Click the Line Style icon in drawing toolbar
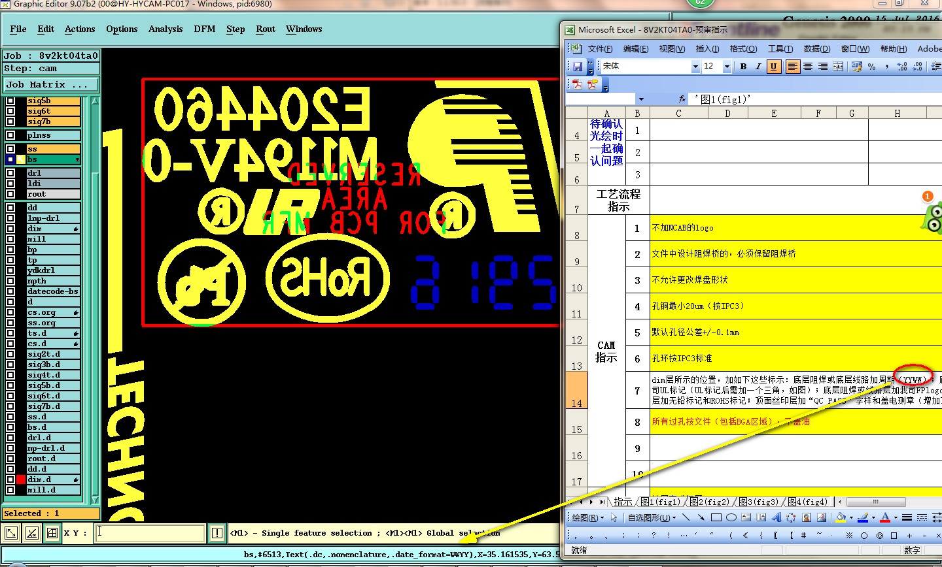 coord(907,517)
